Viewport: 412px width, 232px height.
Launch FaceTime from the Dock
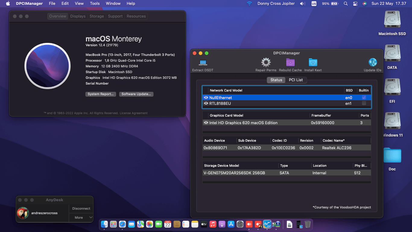[159, 224]
